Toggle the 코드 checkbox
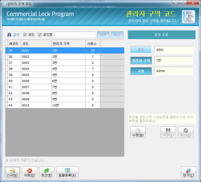201x182 pixels. pyautogui.click(x=25, y=35)
